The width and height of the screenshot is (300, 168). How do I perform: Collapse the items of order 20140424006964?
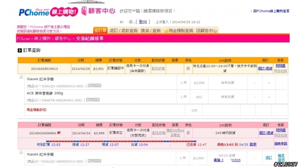click(x=21, y=153)
